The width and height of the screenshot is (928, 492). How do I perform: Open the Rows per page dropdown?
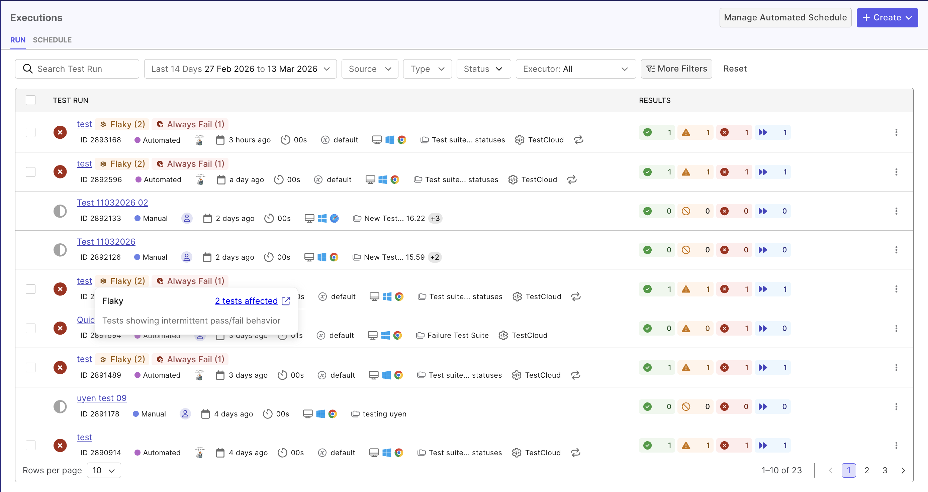point(103,470)
